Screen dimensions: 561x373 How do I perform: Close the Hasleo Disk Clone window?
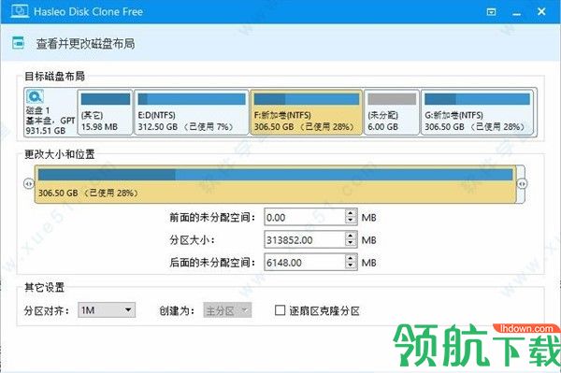pyautogui.click(x=541, y=12)
